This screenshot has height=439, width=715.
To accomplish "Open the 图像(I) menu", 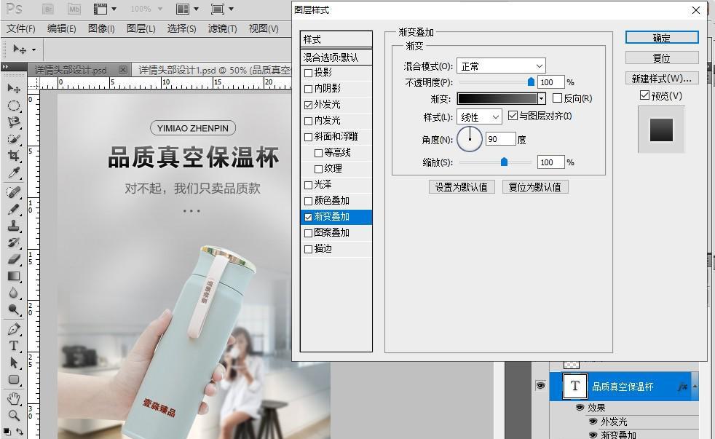I will (x=101, y=28).
